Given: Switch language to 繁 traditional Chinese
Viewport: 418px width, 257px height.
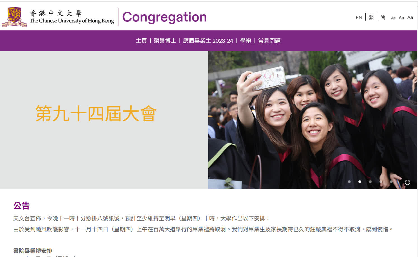Looking at the screenshot, I should [371, 17].
